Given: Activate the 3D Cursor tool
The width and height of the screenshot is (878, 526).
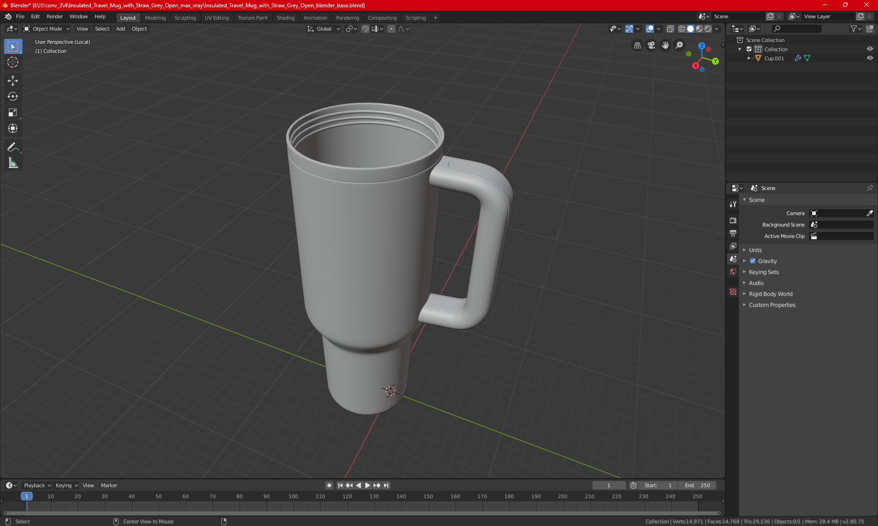Looking at the screenshot, I should (13, 63).
